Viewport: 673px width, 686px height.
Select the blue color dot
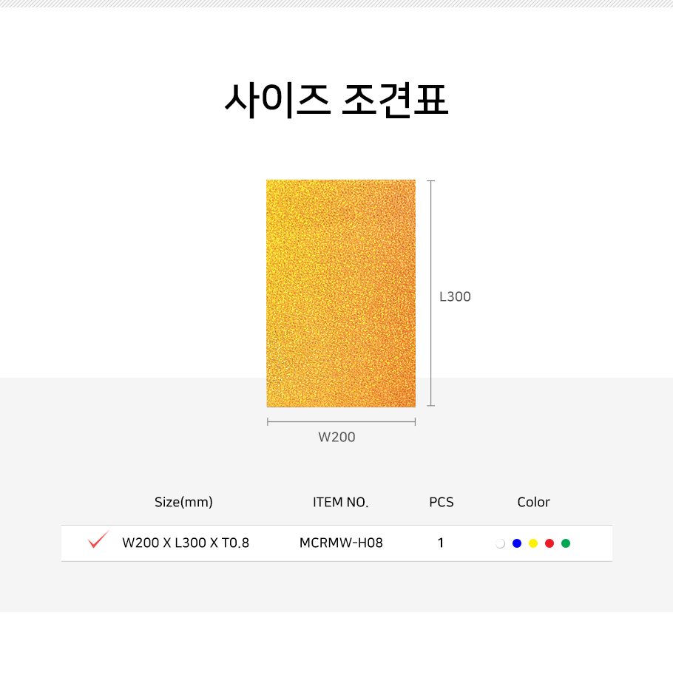tap(517, 543)
